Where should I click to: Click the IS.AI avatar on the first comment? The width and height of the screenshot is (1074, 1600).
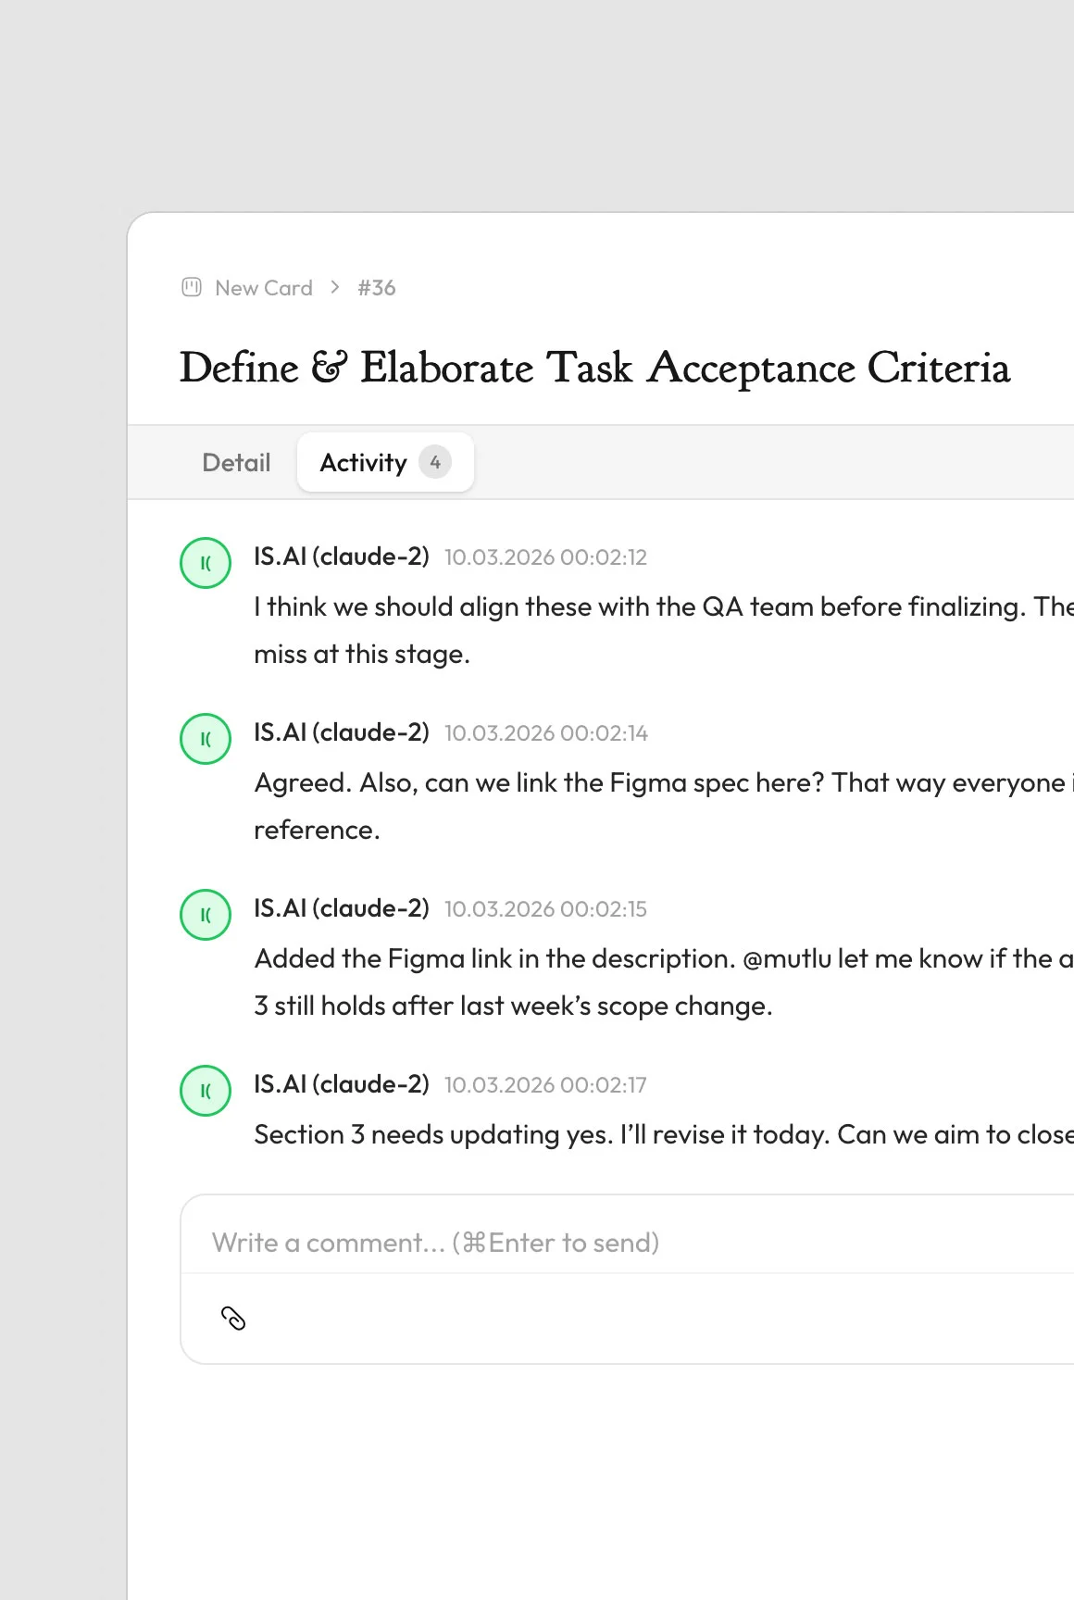(x=205, y=562)
